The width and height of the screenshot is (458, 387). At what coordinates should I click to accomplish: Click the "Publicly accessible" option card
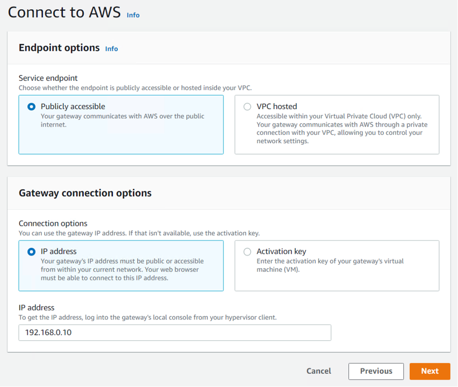click(x=121, y=125)
